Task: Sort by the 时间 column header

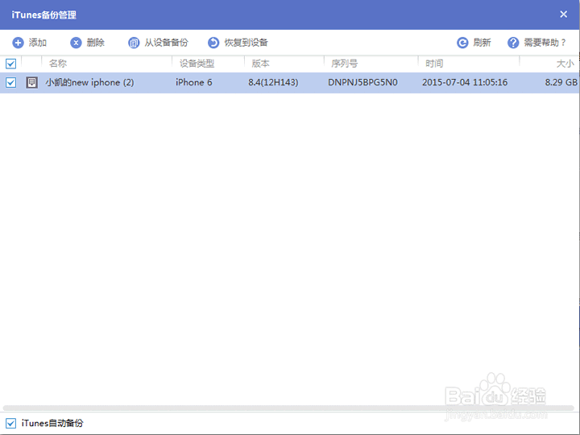Action: point(434,64)
